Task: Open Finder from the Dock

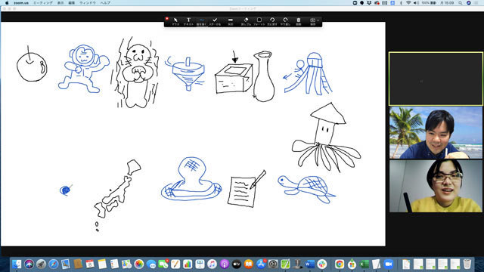Action: 17,264
